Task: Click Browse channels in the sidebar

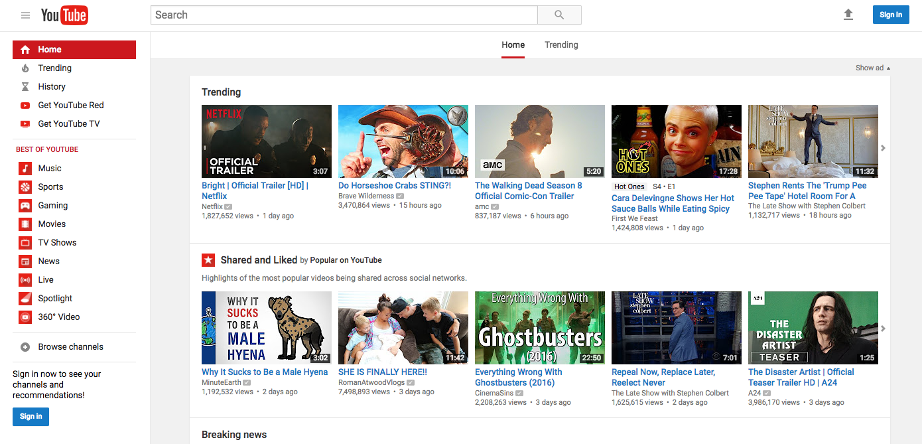Action: pyautogui.click(x=69, y=346)
